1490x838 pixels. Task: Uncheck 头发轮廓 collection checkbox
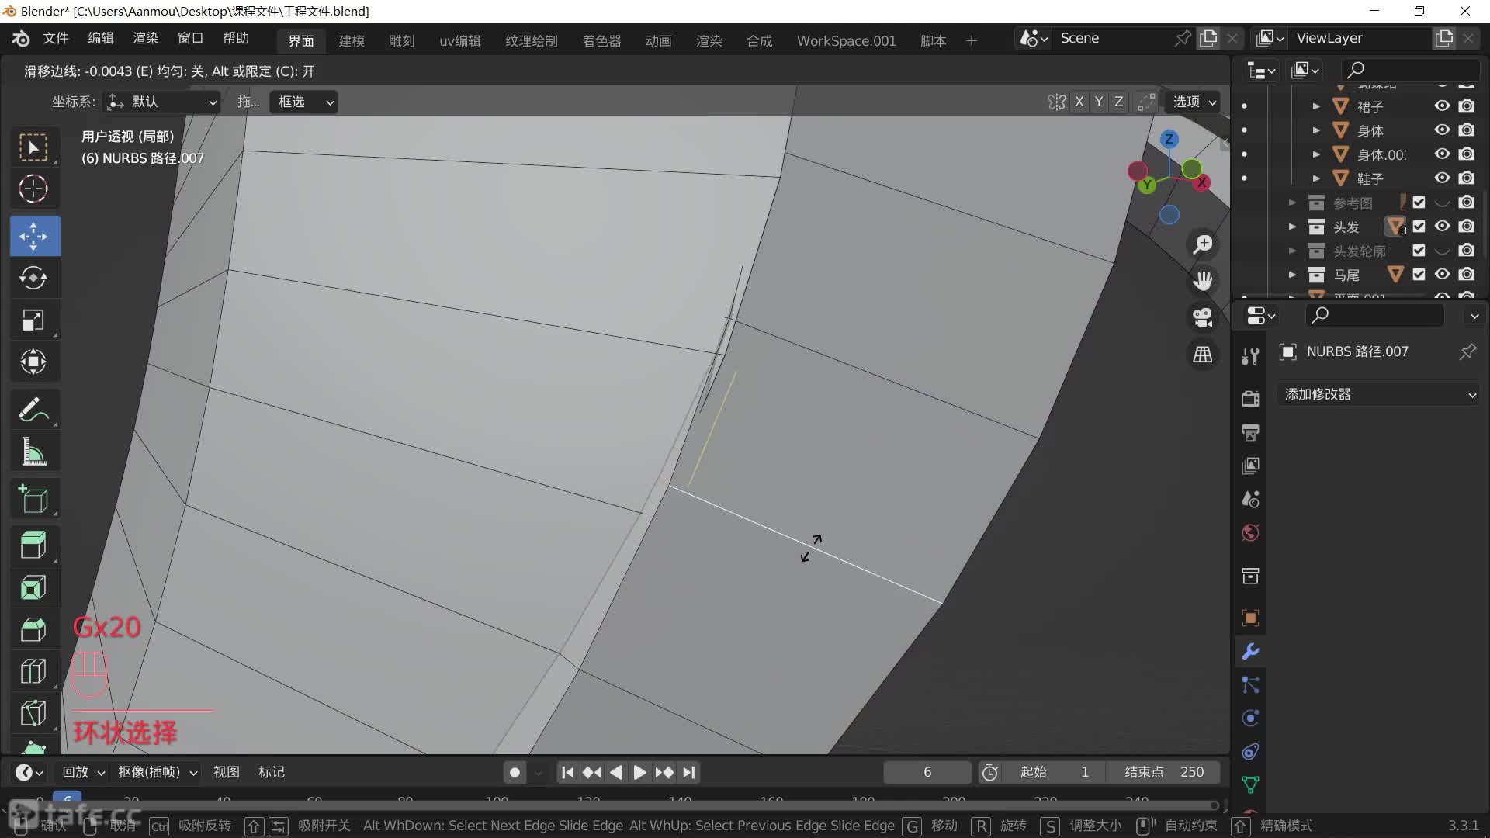tap(1419, 251)
